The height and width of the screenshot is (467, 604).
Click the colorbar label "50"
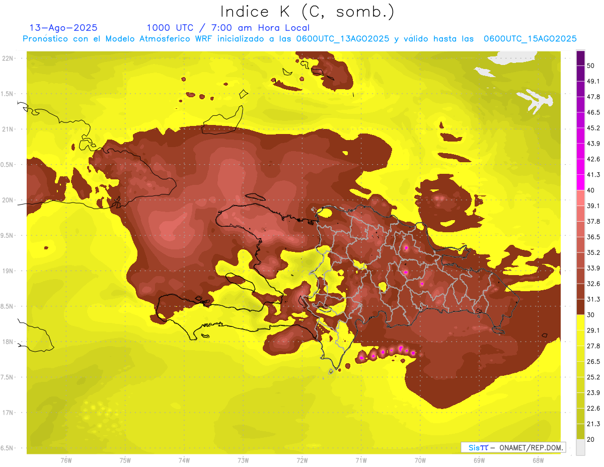click(x=591, y=65)
